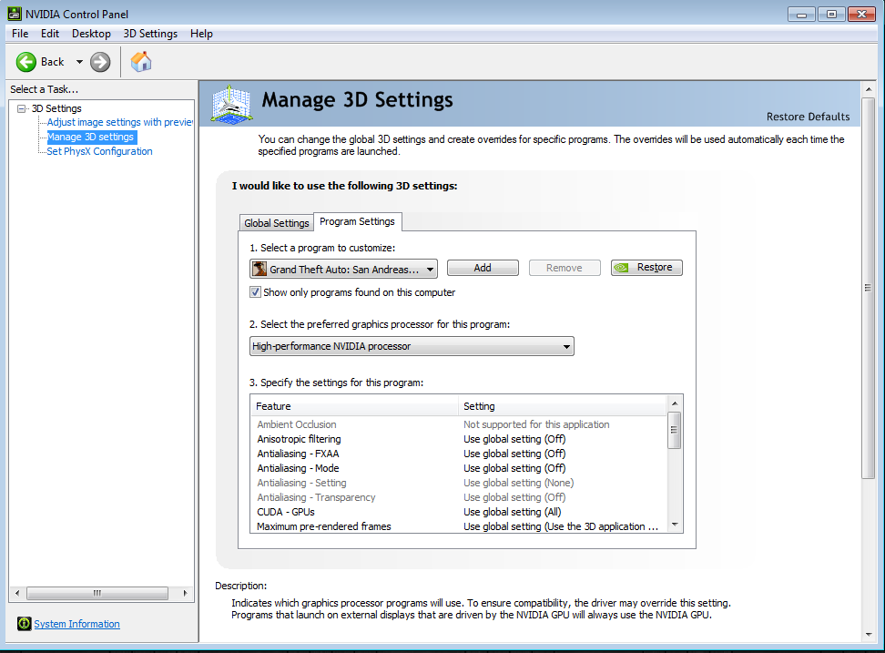The height and width of the screenshot is (653, 885).
Task: Select Manage 3D settings task
Action: (90, 137)
